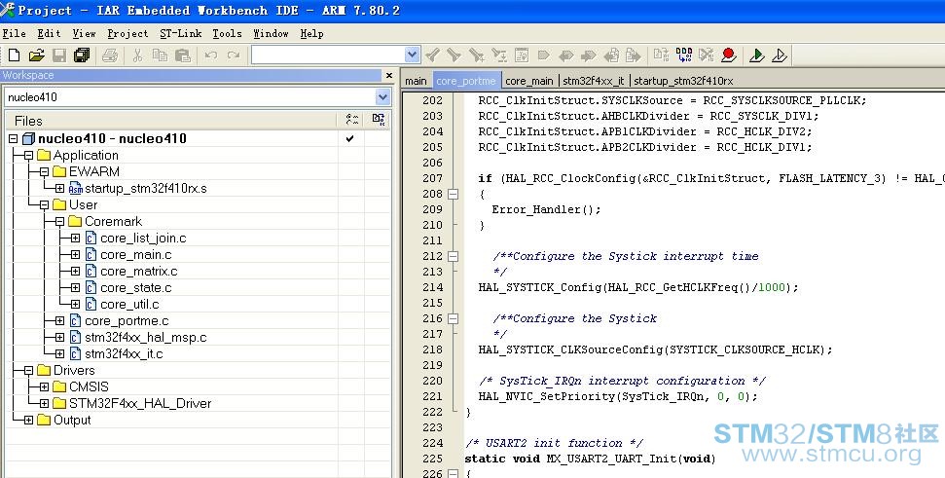Expand the STM32F4xx_HAL_Driver folder
The height and width of the screenshot is (478, 945).
point(44,403)
